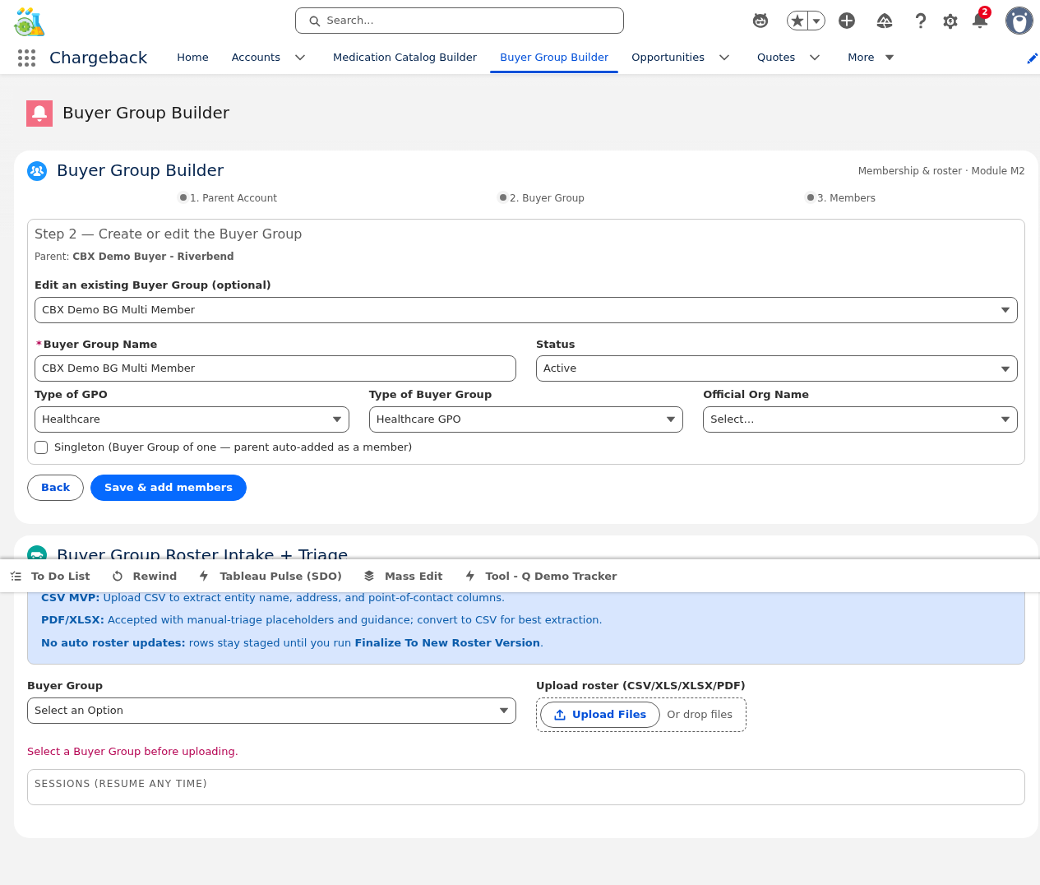Open the Medication Catalog Builder tab
The height and width of the screenshot is (885, 1040).
pos(404,58)
